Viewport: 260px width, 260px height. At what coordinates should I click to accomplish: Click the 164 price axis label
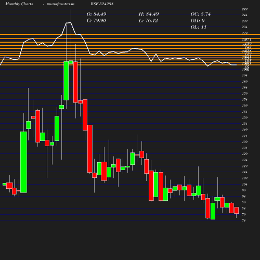(244, 112)
